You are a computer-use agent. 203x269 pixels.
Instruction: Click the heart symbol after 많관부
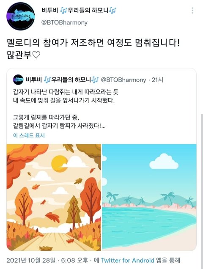[x=36, y=55]
